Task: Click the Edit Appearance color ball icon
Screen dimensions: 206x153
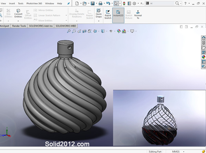Action: pos(119,31)
